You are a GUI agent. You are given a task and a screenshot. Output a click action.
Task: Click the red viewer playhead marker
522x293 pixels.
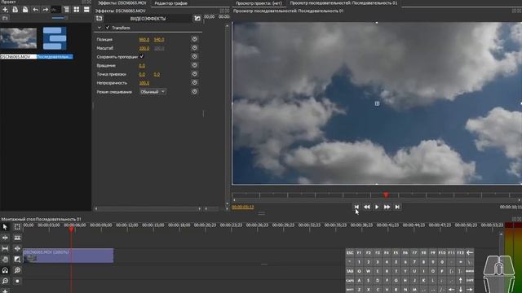point(386,195)
